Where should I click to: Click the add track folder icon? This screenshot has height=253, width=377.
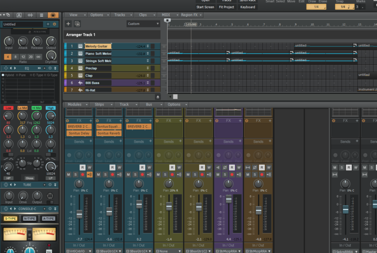click(77, 24)
